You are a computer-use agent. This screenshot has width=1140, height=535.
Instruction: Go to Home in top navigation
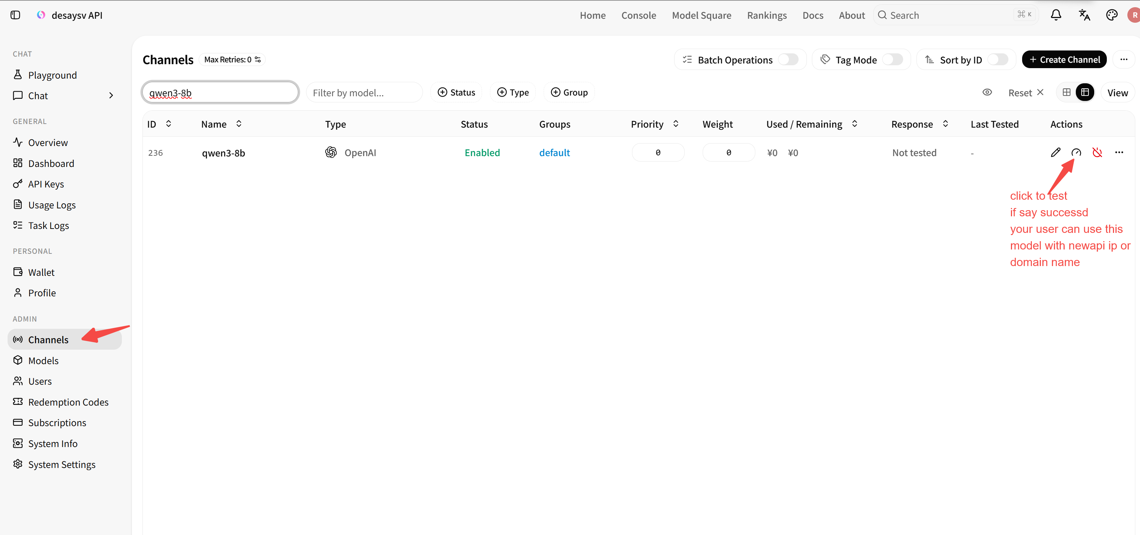(x=593, y=16)
